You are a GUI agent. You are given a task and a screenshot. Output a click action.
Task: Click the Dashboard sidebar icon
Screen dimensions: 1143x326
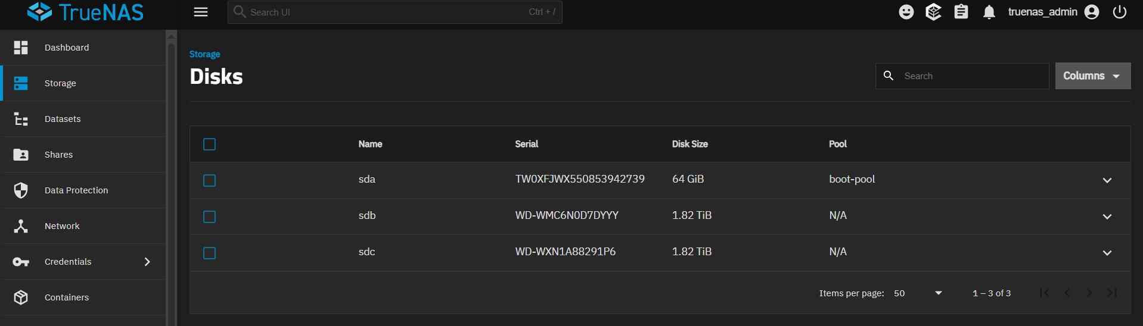pos(21,48)
